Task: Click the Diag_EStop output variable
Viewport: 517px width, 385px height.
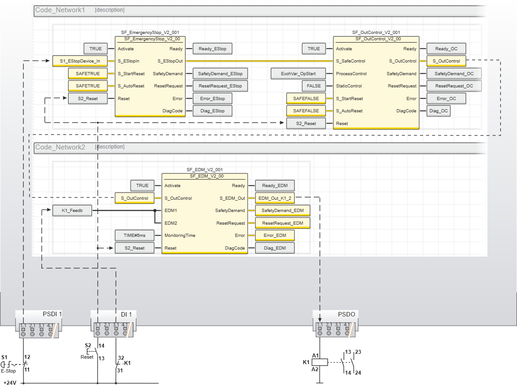Action: 212,111
